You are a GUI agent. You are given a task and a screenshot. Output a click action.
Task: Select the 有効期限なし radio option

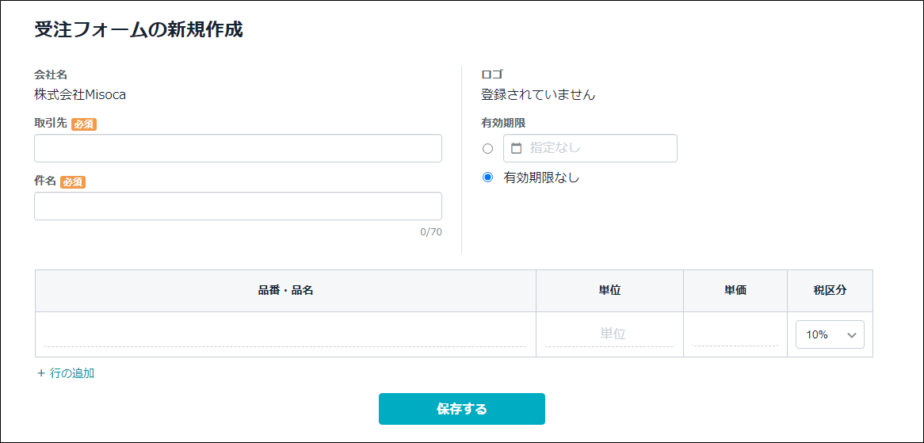[x=487, y=178]
